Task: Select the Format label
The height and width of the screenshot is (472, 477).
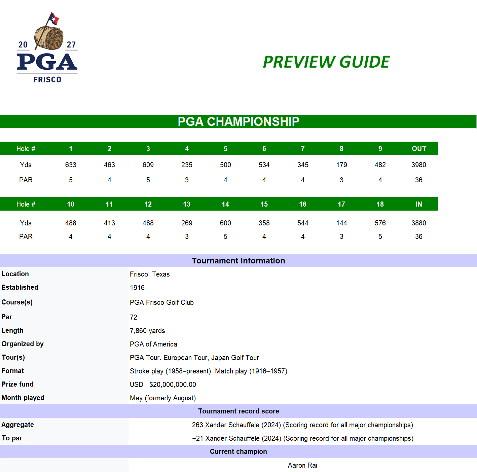Action: (x=13, y=371)
